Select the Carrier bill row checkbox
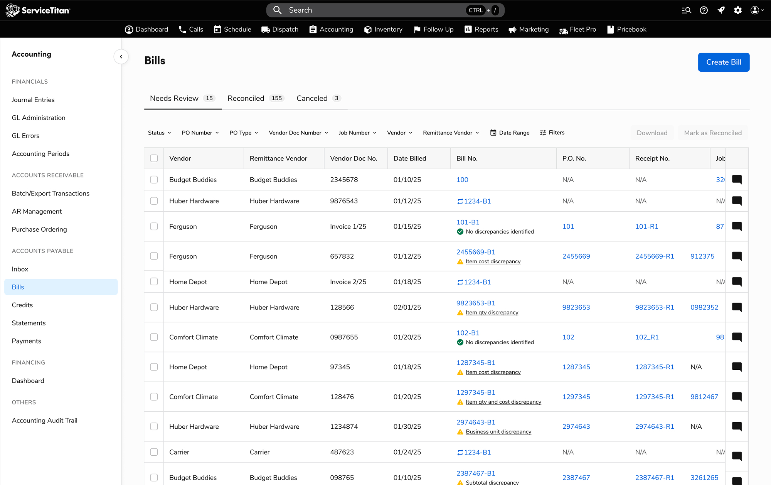This screenshot has height=485, width=771. point(154,452)
